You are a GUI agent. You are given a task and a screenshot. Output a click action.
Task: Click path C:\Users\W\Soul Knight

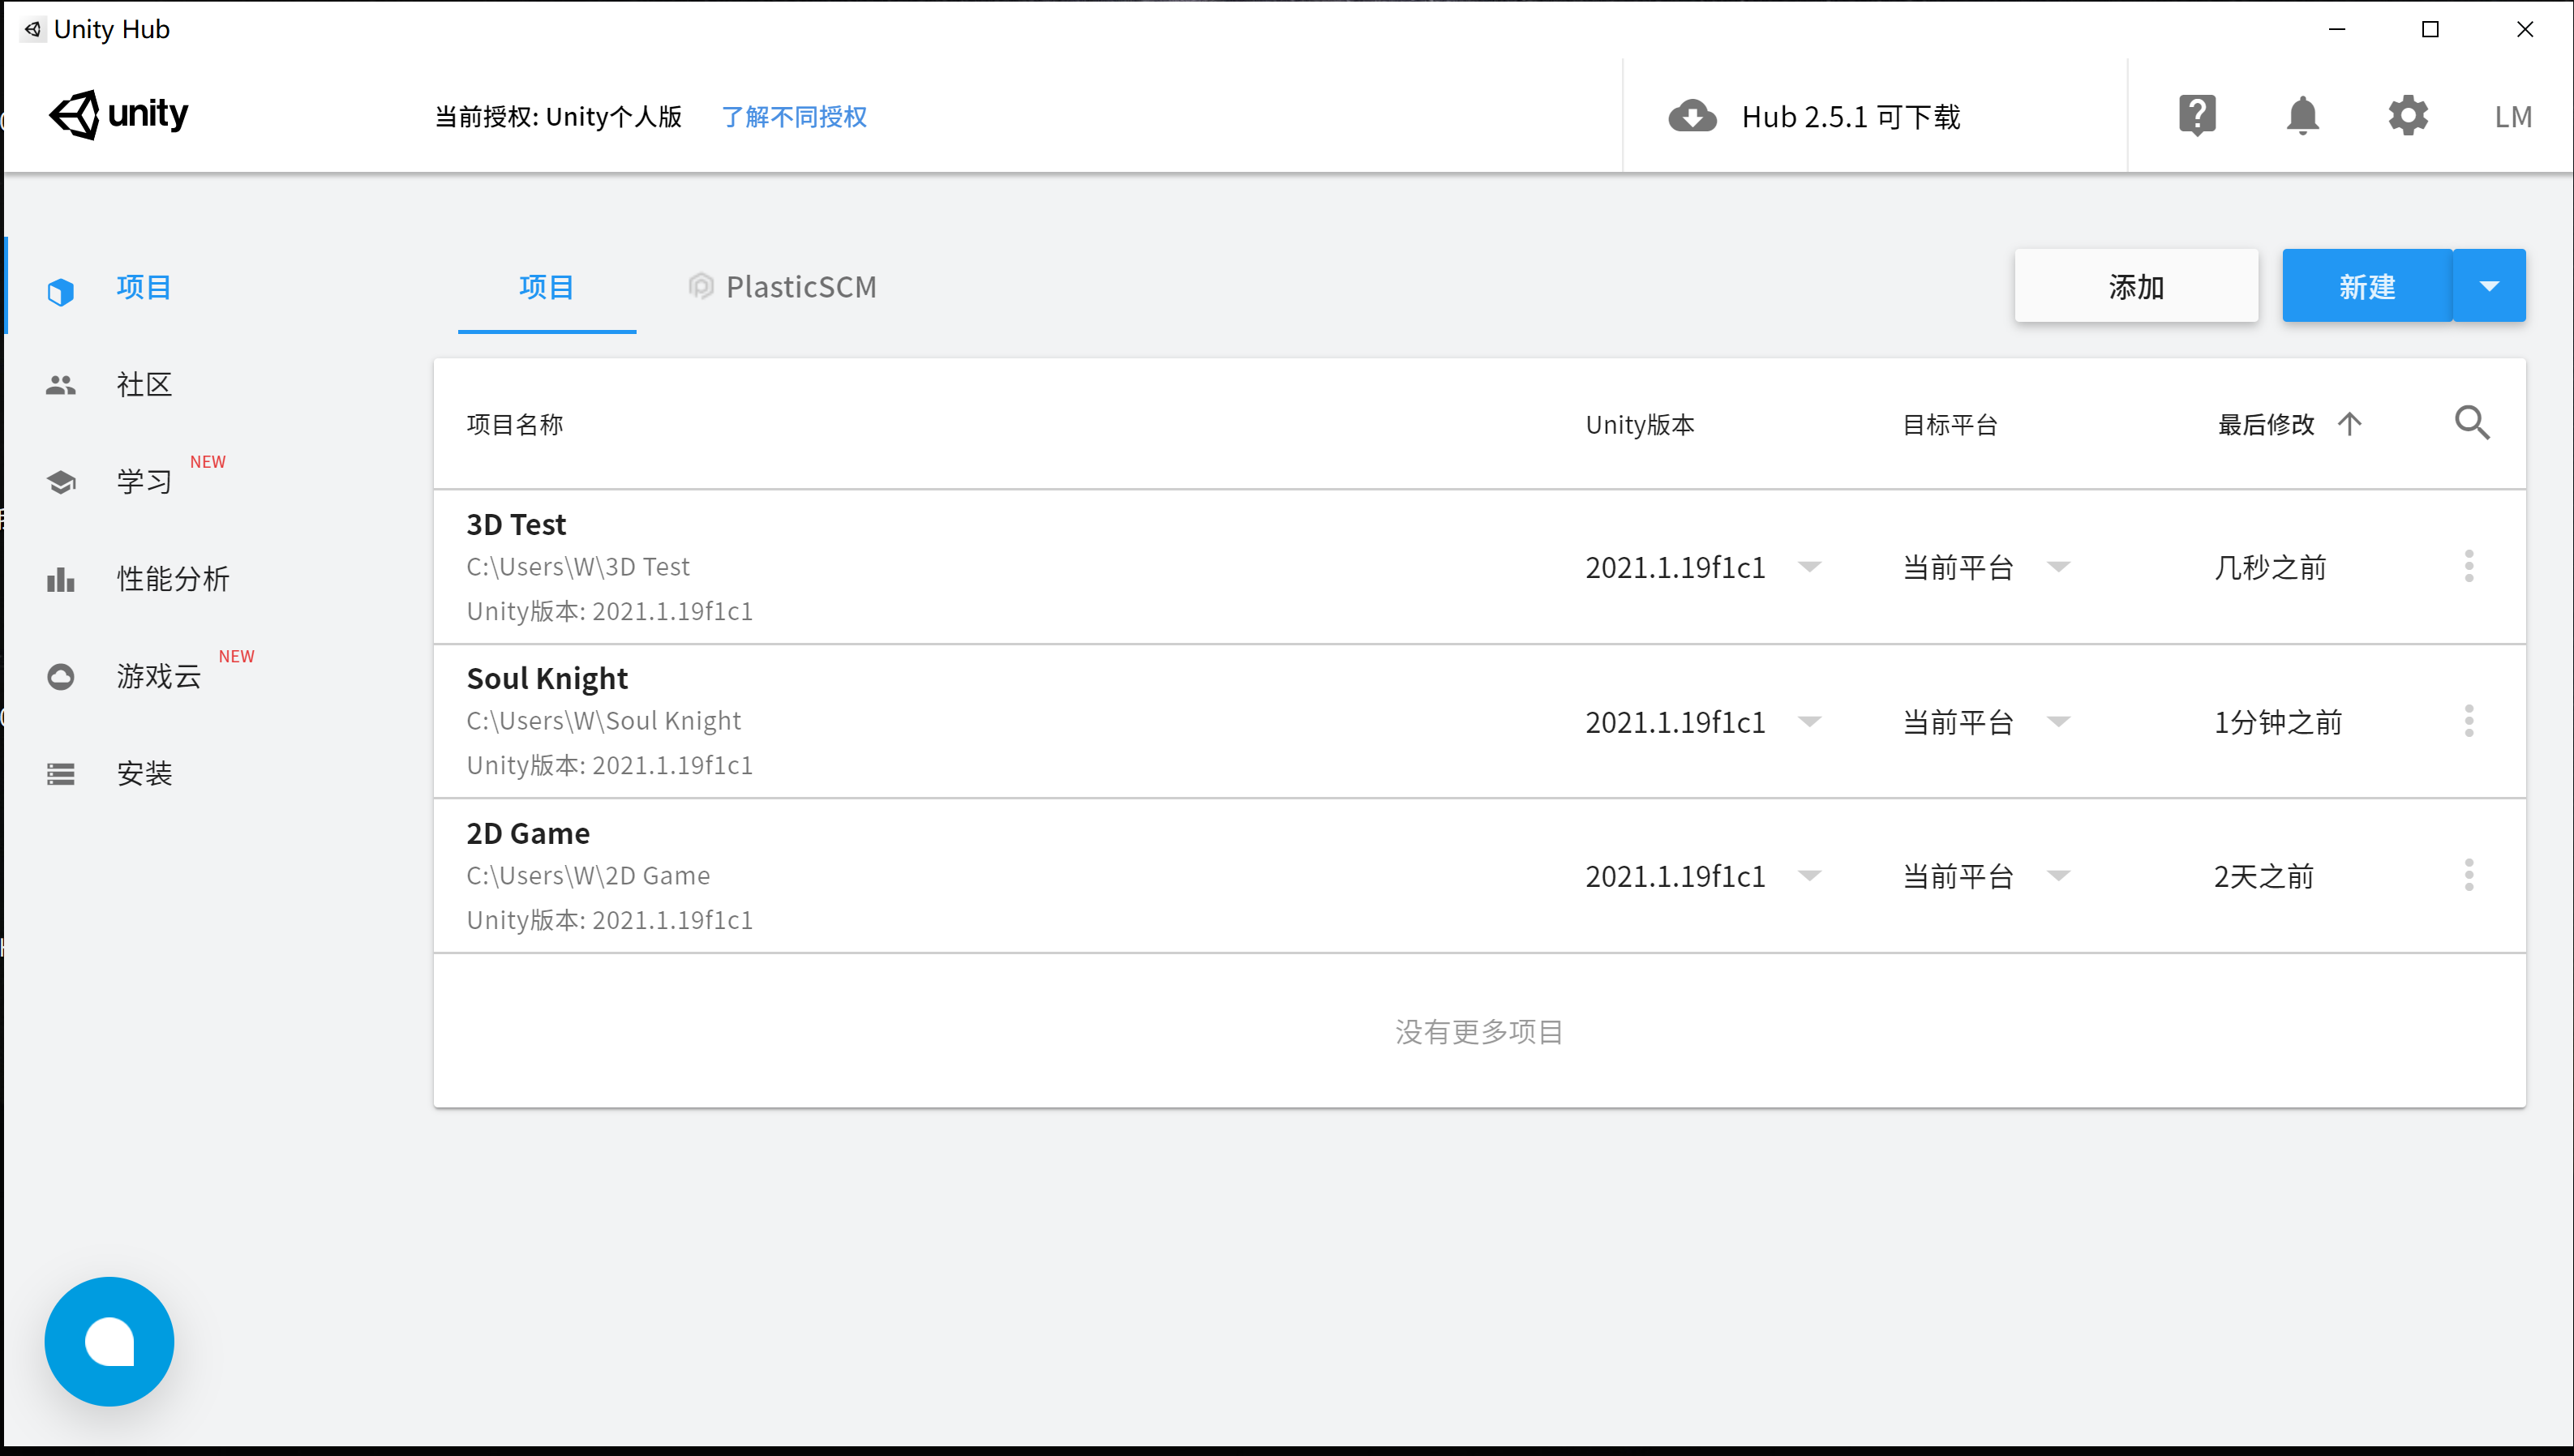[604, 721]
